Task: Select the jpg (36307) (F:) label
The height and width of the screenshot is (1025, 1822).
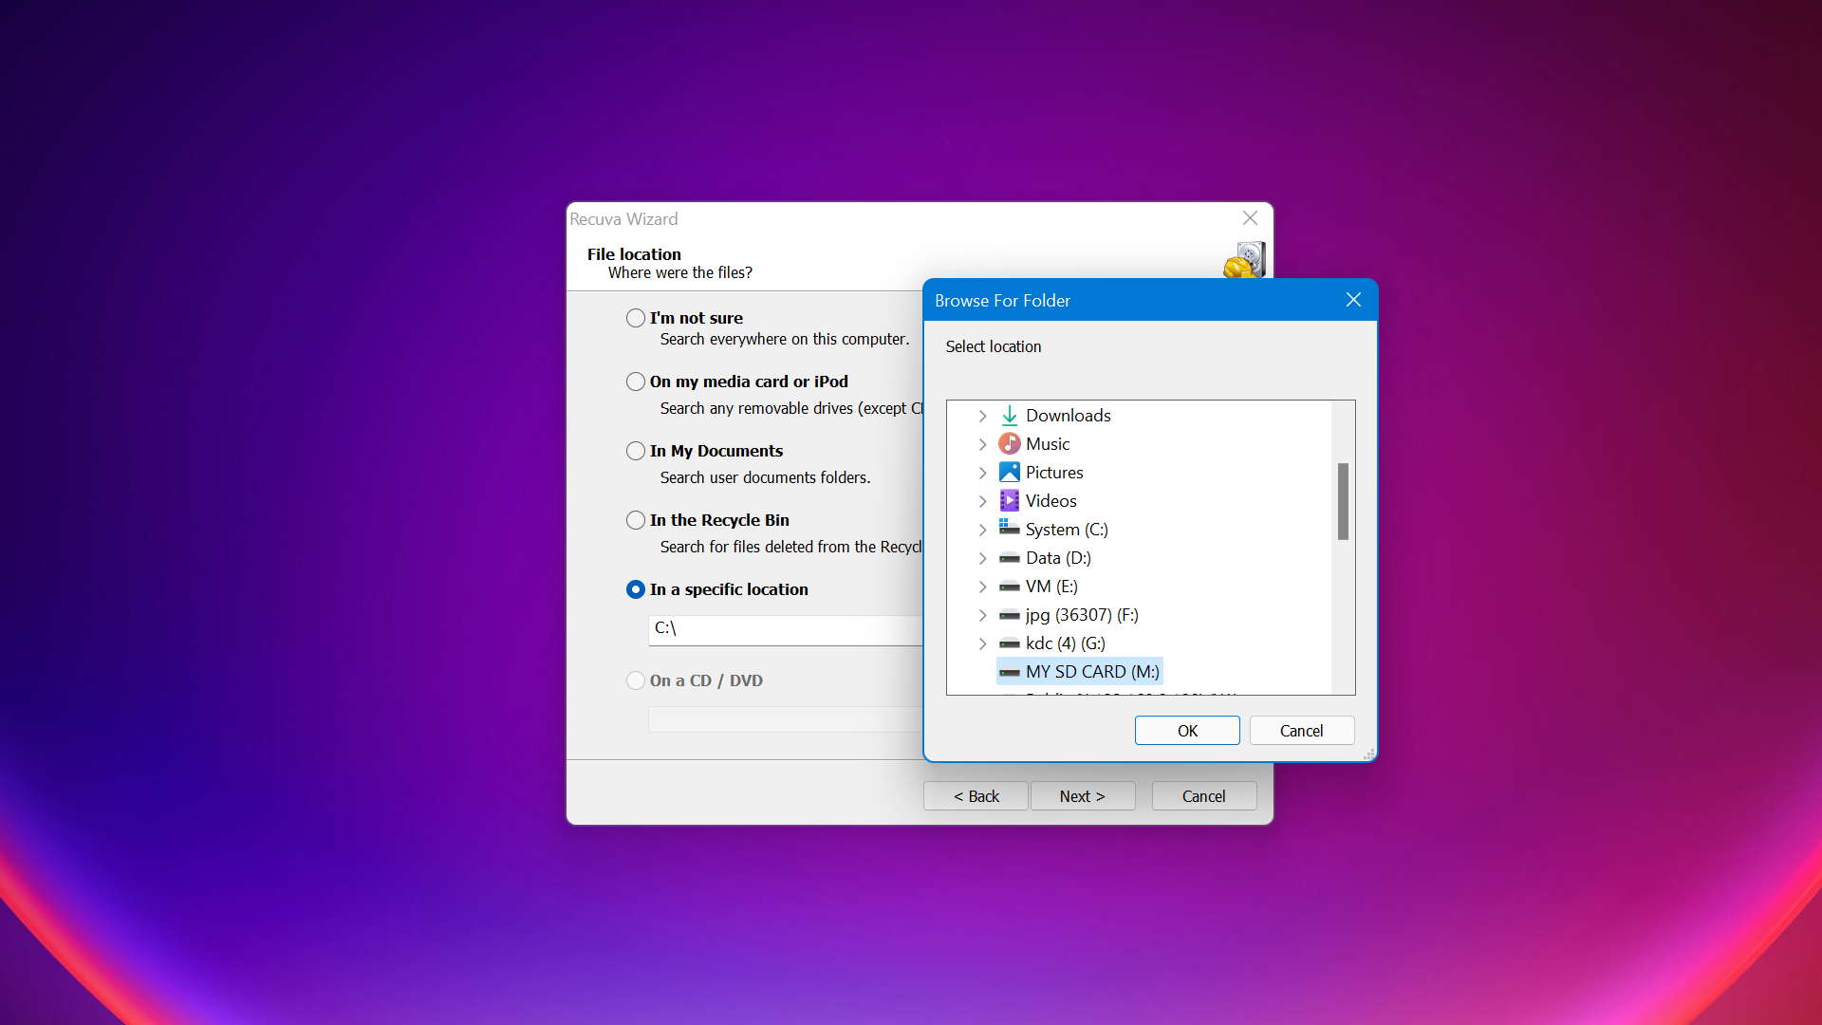Action: (1082, 615)
